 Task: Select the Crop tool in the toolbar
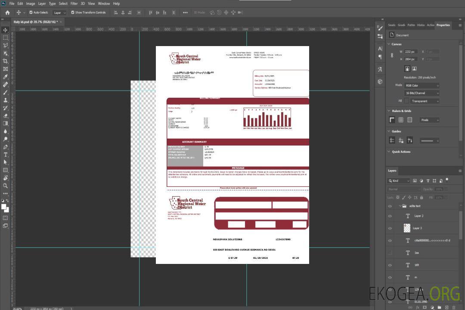coord(5,61)
